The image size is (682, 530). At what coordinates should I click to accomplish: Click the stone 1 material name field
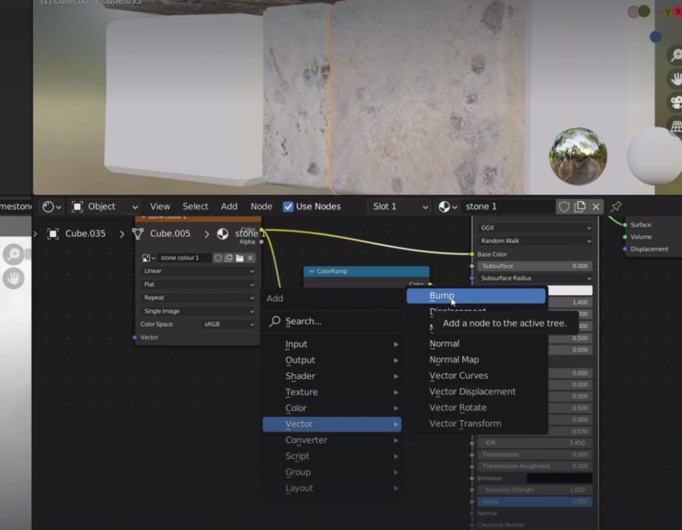tap(508, 206)
